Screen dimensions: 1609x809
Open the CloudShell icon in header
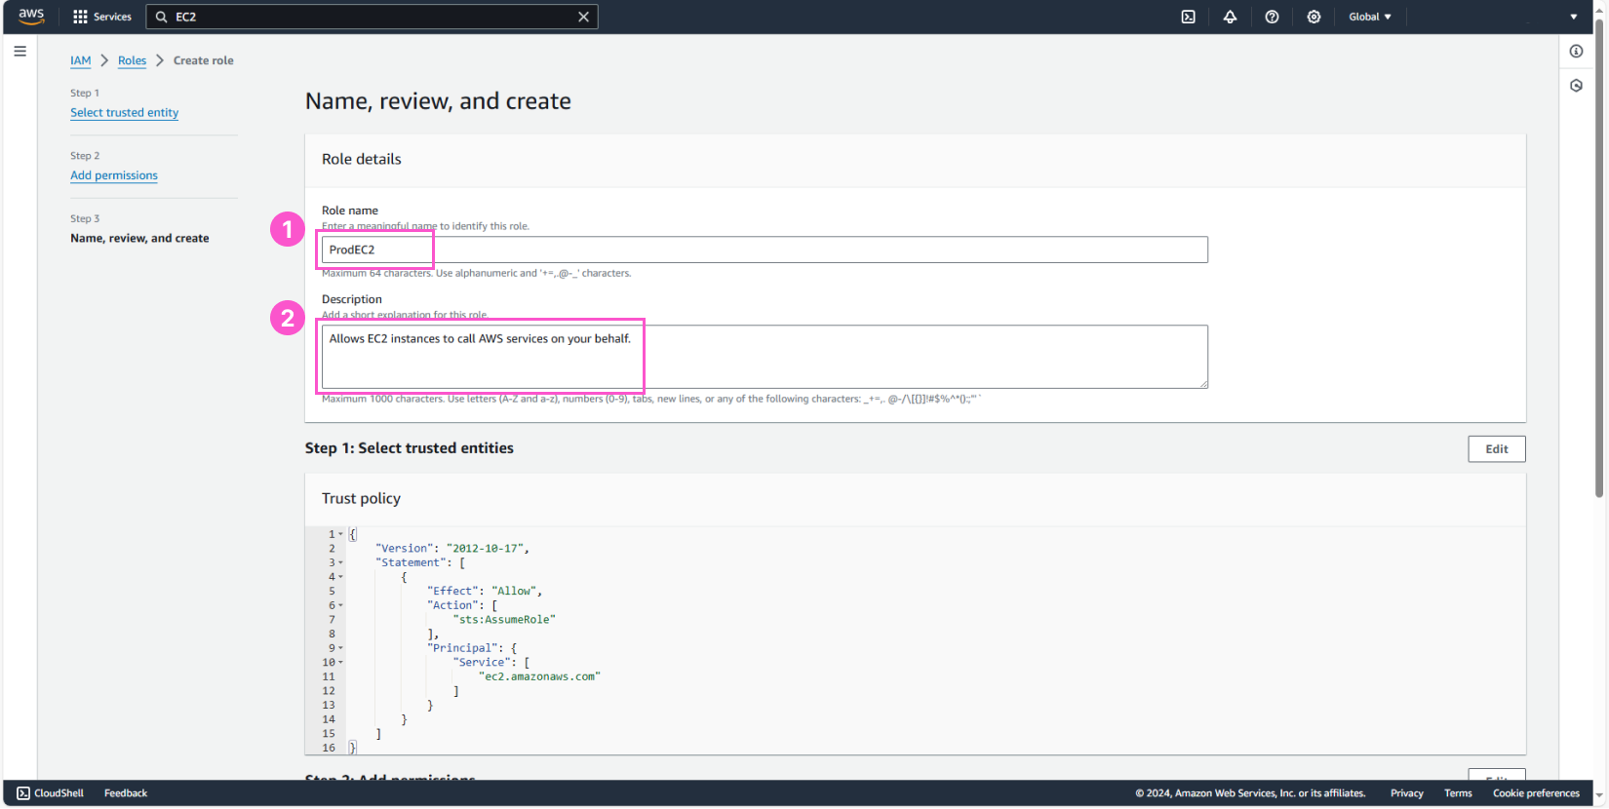(1188, 17)
